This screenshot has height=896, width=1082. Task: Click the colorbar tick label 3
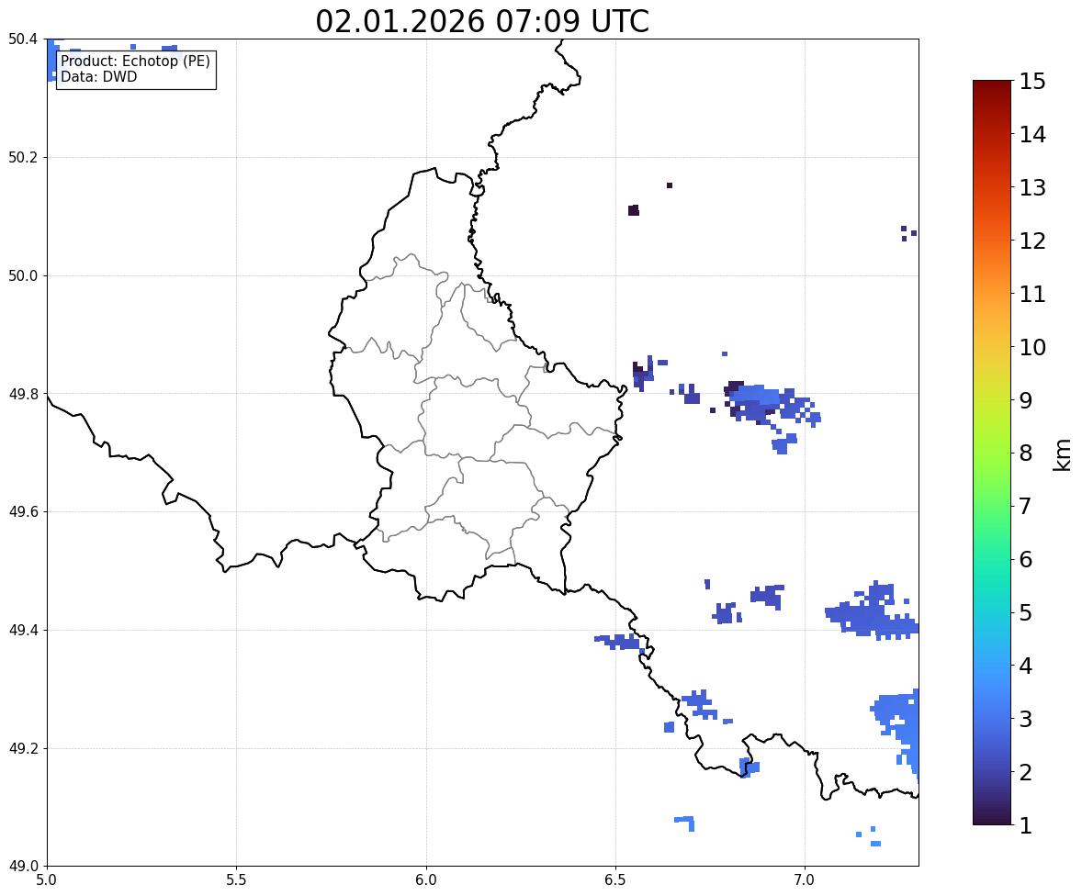[1026, 718]
